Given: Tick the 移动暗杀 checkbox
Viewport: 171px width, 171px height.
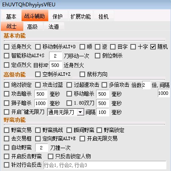Looking at the screenshot, I should (69, 94).
